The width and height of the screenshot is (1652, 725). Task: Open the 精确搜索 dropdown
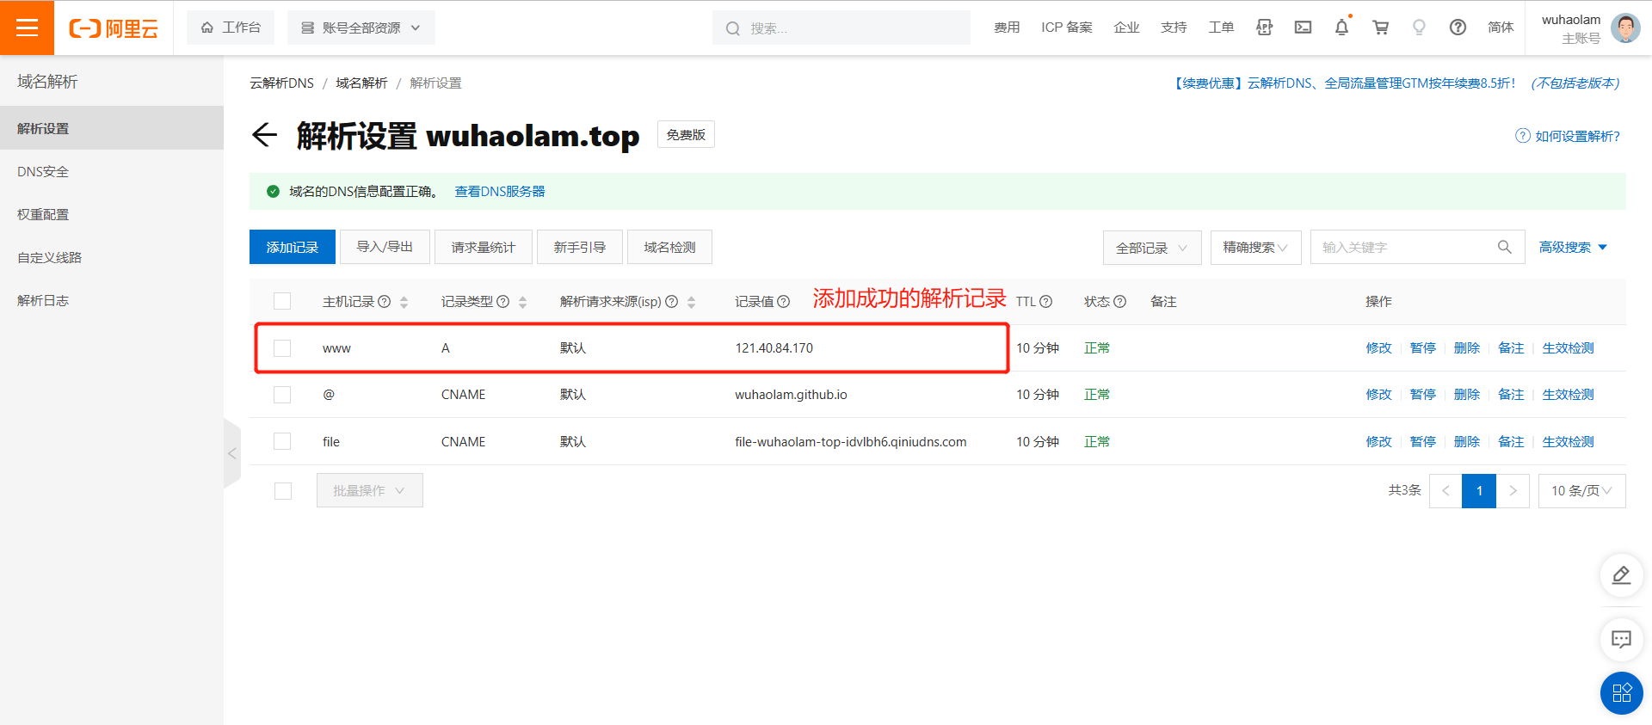[x=1255, y=248]
